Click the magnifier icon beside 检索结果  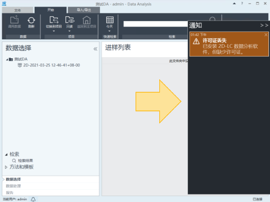click(14, 161)
